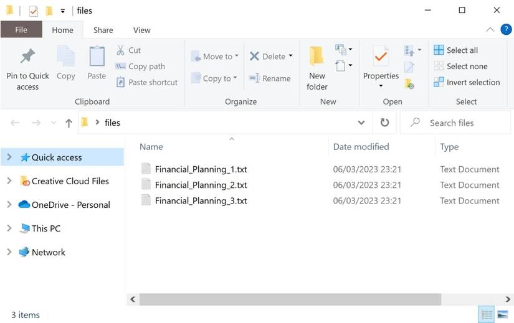Viewport: 514px width, 323px height.
Task: Click the Paste clipboard icon
Action: tap(97, 56)
